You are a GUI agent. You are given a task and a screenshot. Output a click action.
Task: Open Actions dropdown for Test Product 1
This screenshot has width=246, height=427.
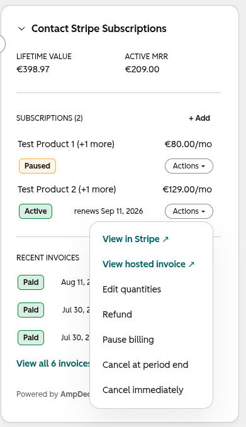(x=189, y=166)
